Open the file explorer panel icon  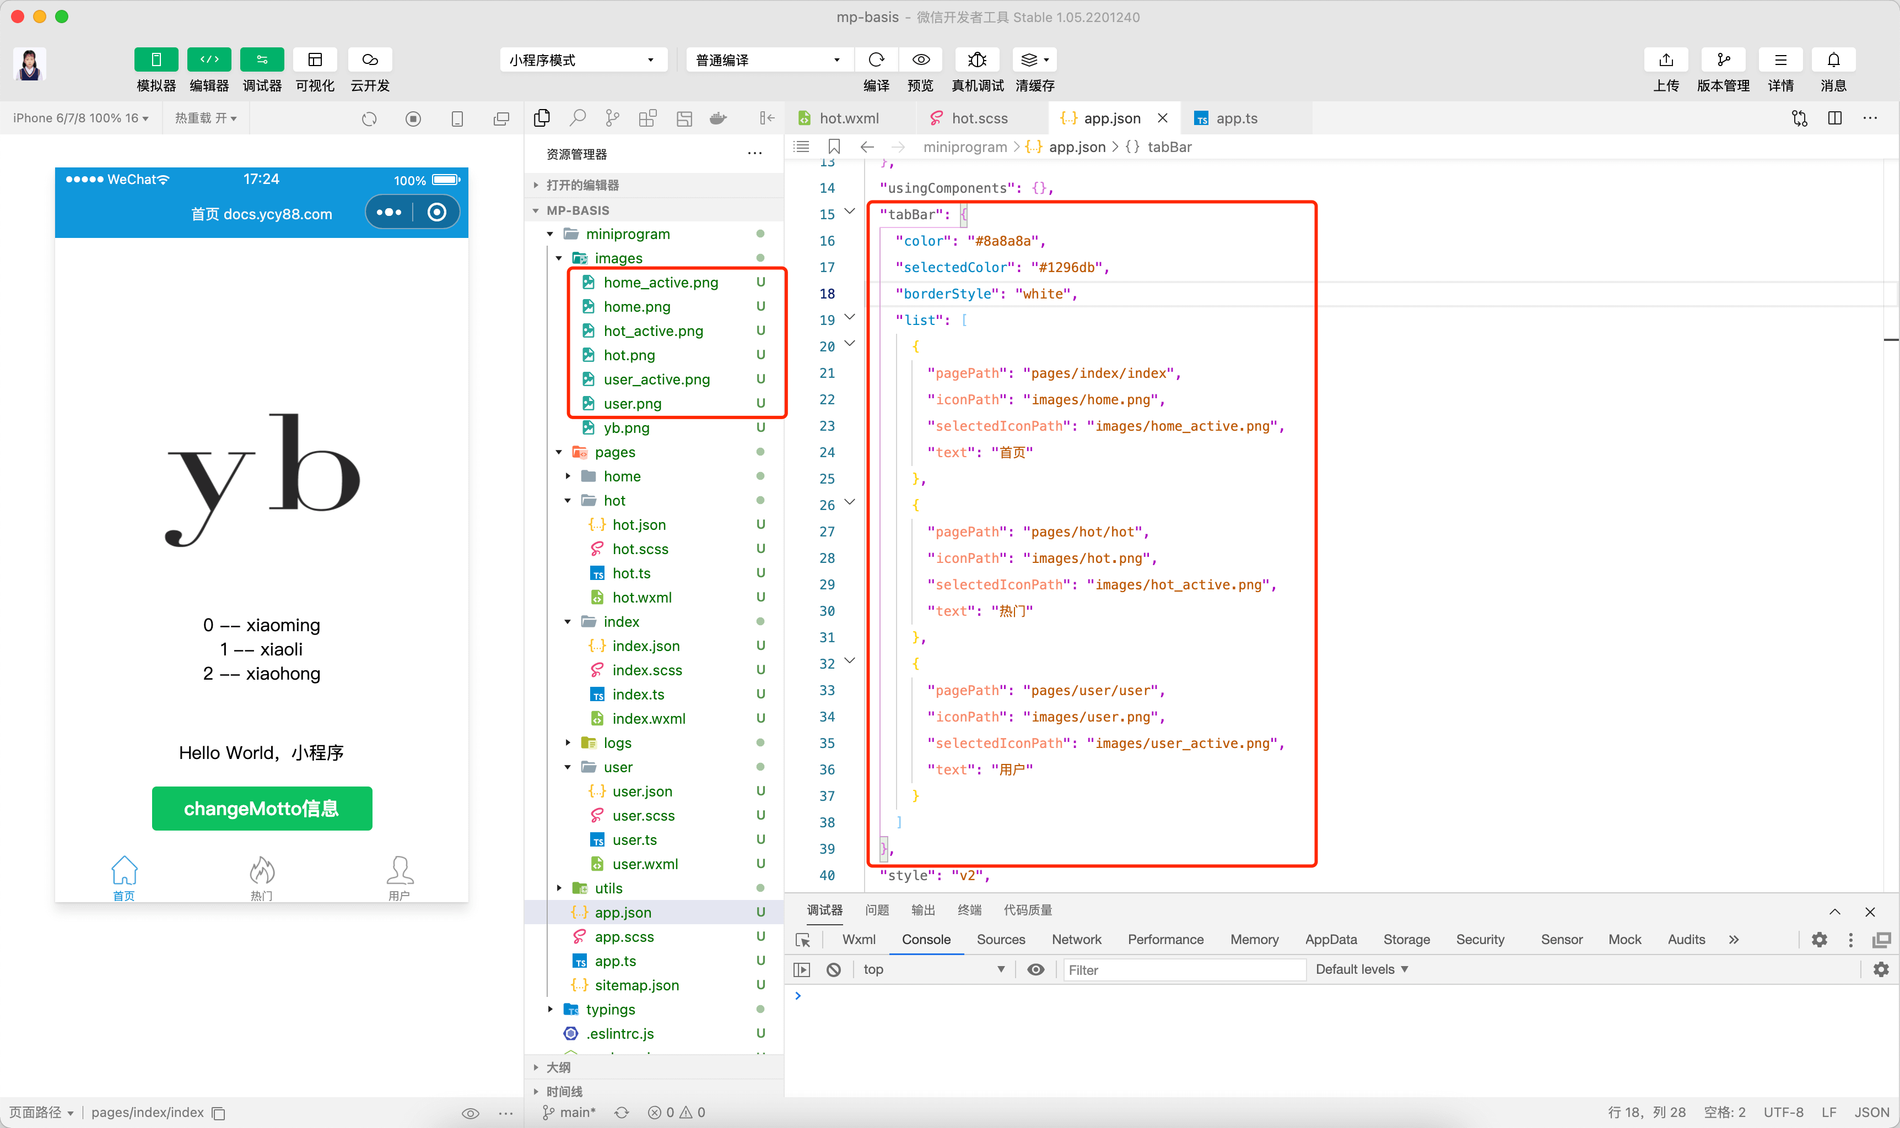(541, 118)
